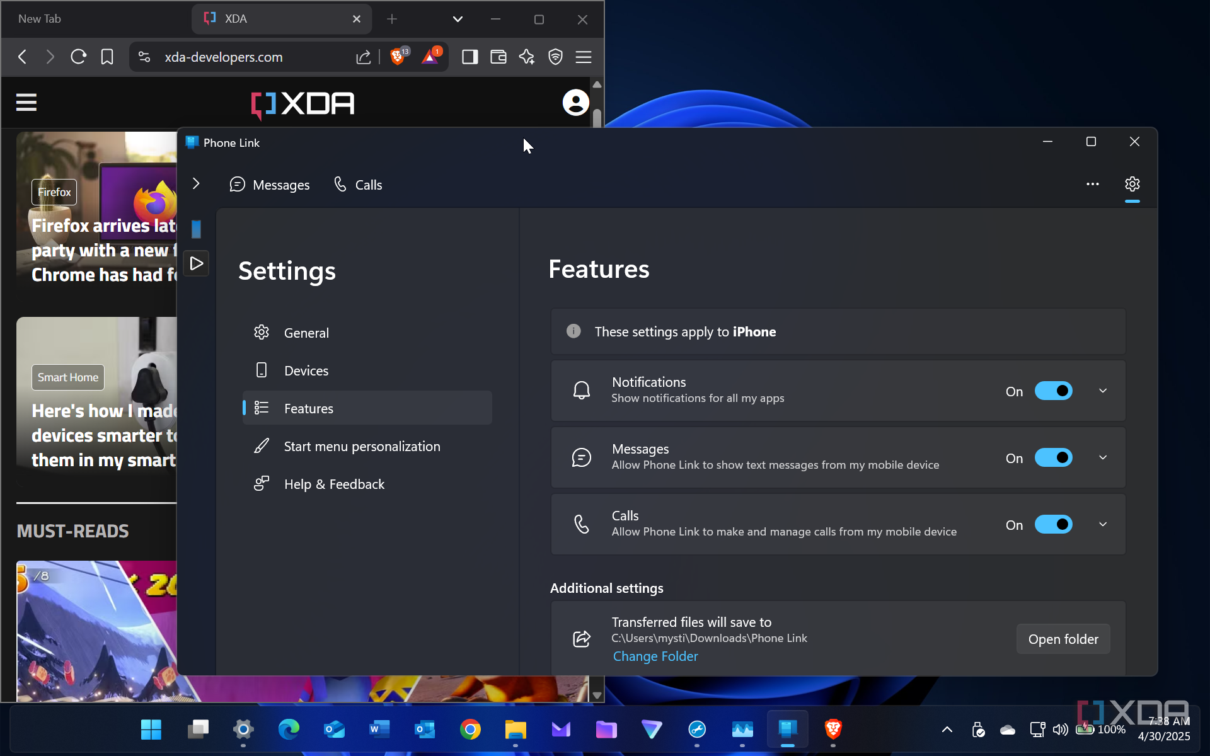Click Brave Rewards triangle icon
Viewport: 1210px width, 756px height.
click(x=431, y=57)
